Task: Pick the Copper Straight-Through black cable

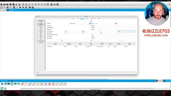Action: [30, 84]
